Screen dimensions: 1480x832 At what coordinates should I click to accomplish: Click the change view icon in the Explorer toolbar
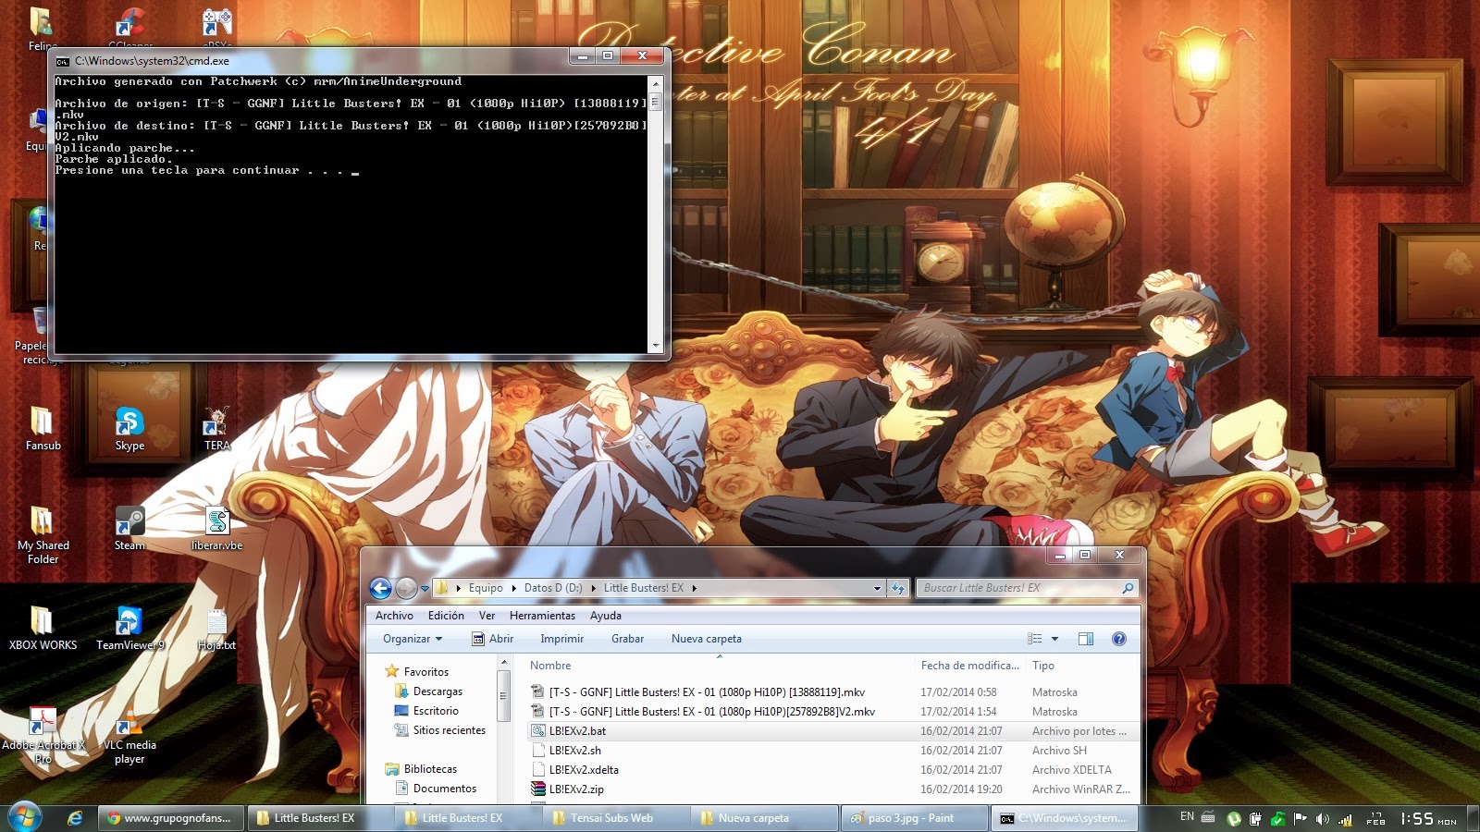[1034, 639]
